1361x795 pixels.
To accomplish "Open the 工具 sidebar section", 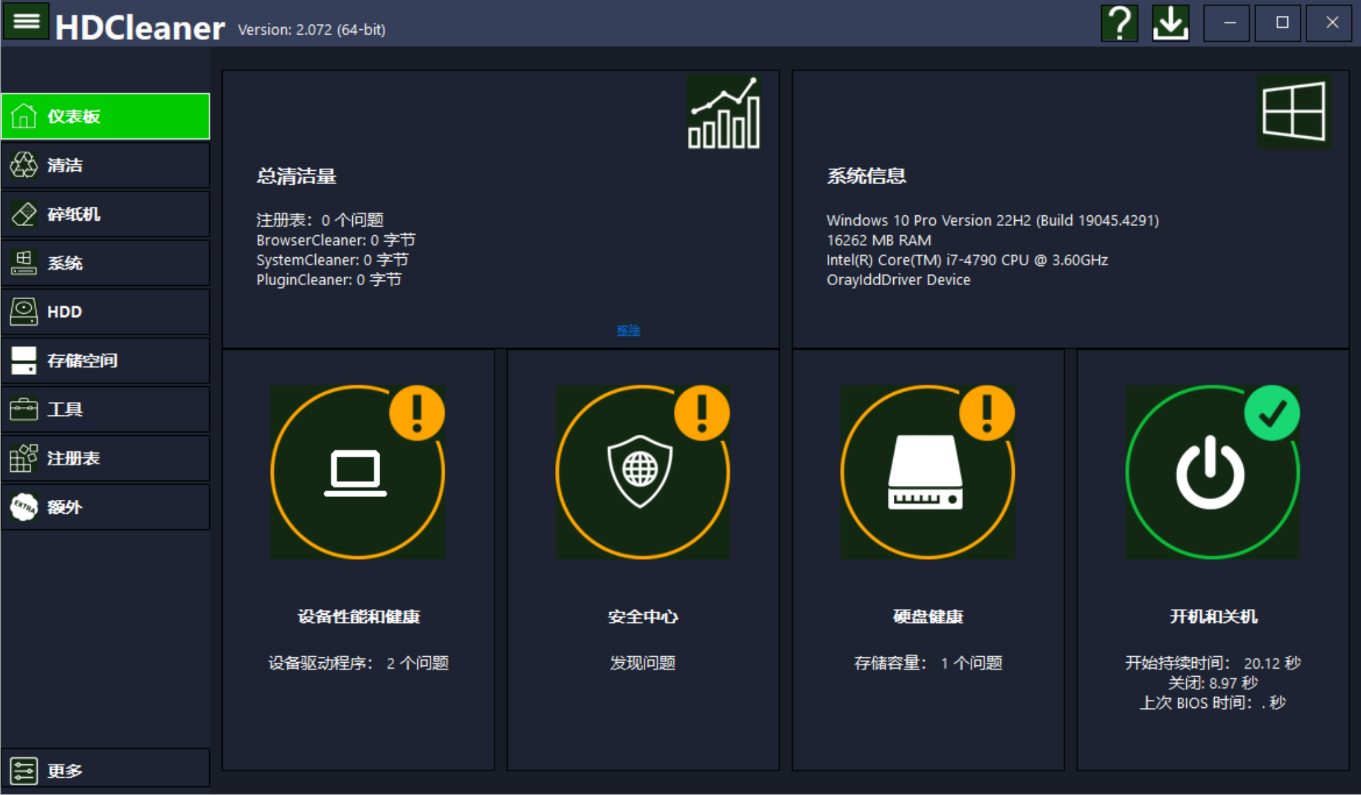I will pos(106,409).
